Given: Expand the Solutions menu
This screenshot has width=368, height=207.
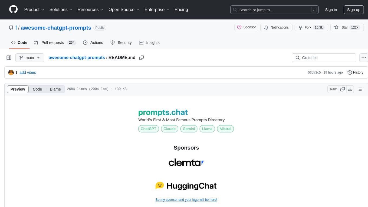Looking at the screenshot, I should (x=61, y=9).
